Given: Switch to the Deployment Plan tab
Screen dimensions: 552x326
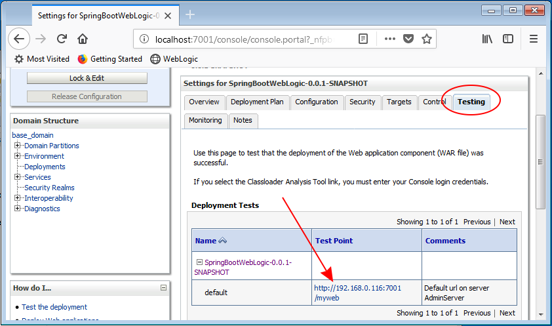Looking at the screenshot, I should (x=257, y=102).
